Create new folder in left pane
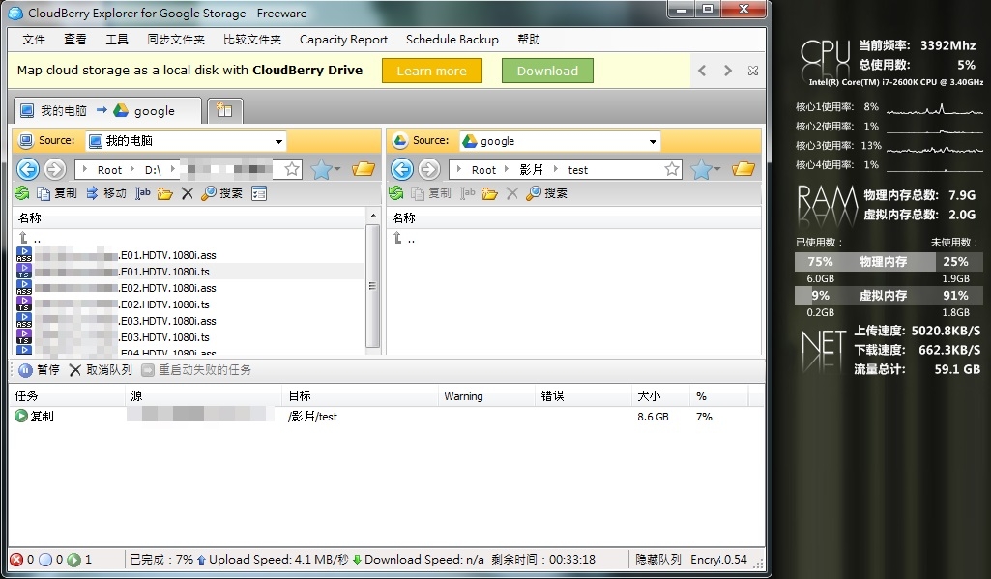 click(165, 193)
